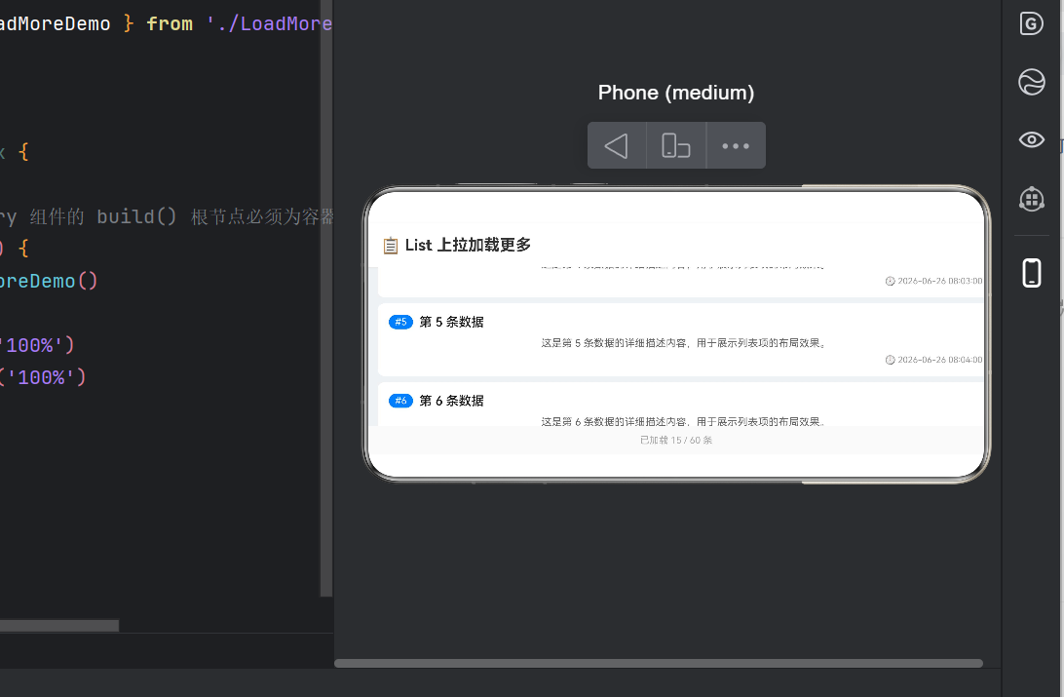Select the #5 badge in preview list
This screenshot has height=697, width=1064.
tap(400, 322)
